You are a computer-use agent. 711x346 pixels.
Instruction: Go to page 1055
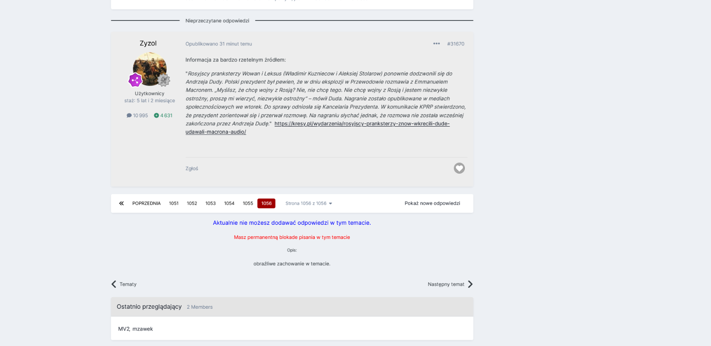click(248, 203)
